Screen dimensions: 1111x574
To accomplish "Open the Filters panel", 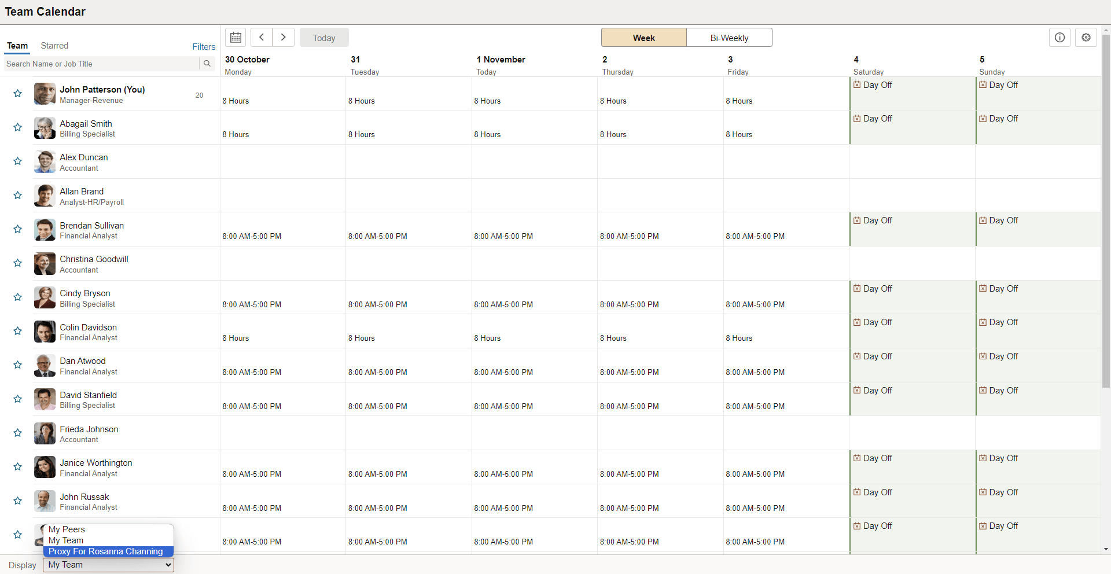I will coord(204,46).
